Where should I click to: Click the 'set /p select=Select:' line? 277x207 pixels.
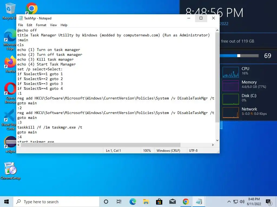point(40,69)
